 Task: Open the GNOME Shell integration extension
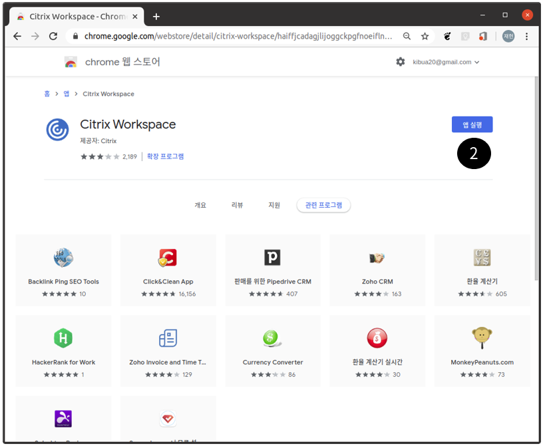447,36
